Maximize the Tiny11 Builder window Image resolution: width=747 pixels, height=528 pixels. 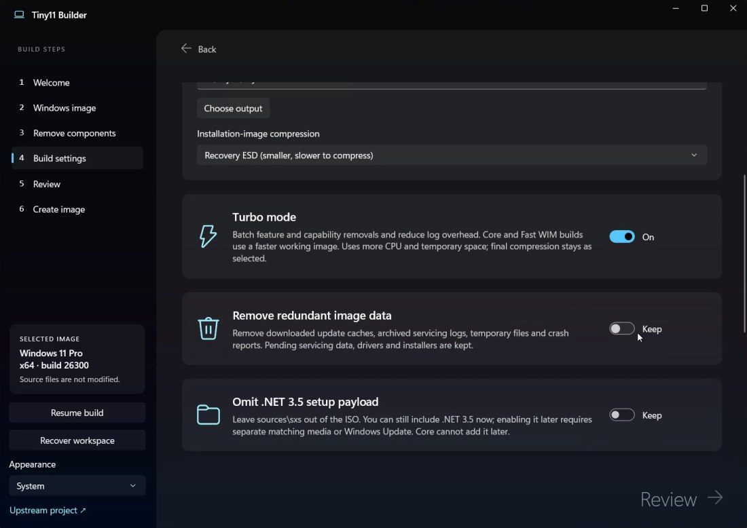point(704,8)
